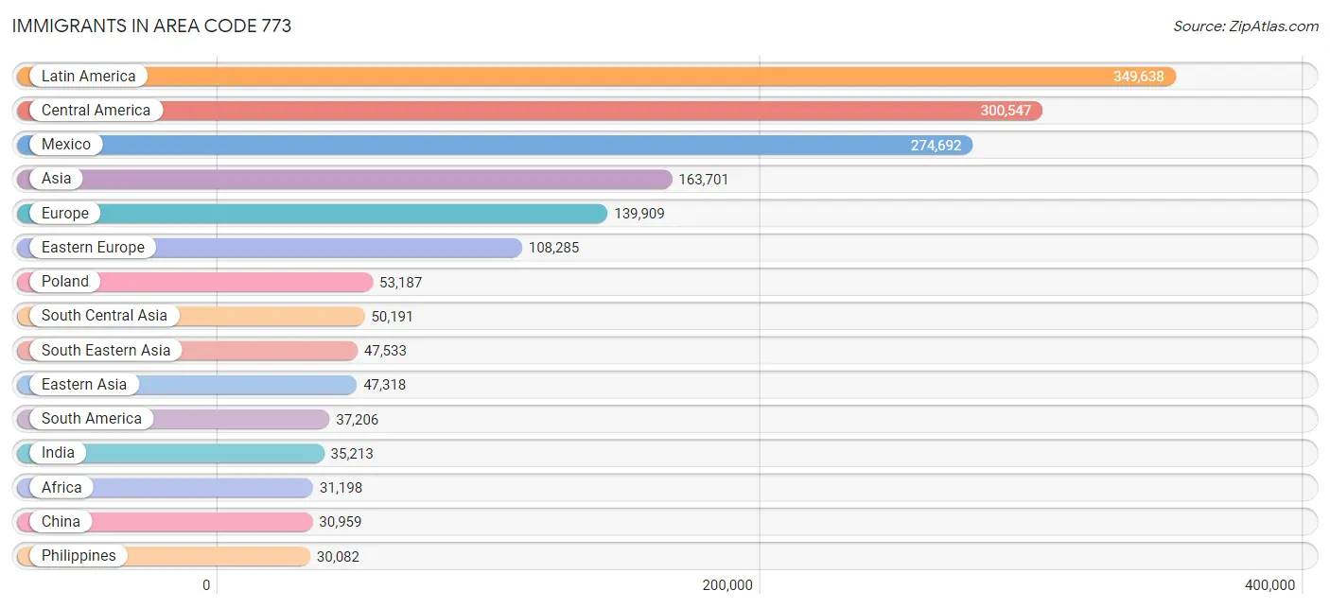Click the Africa bar
Screen dimensions: 1330x608
point(165,488)
